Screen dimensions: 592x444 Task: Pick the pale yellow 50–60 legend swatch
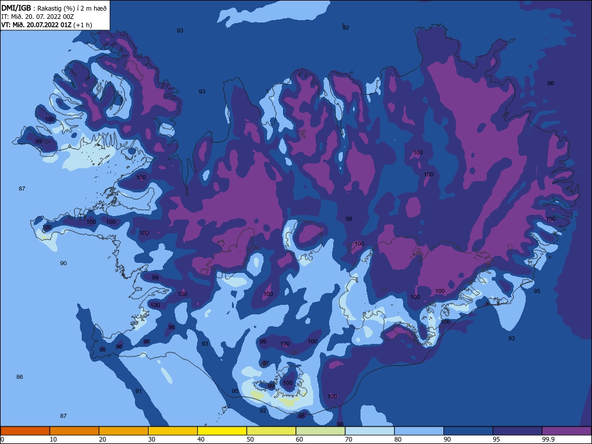[x=271, y=431]
